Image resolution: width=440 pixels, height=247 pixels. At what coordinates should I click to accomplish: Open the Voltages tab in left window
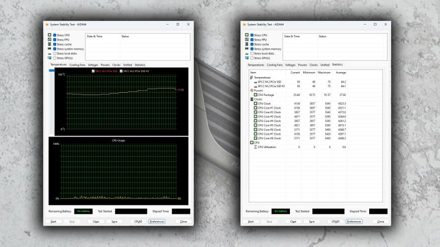(x=93, y=65)
